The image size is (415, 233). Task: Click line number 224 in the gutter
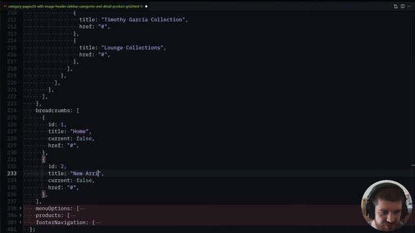(12, 111)
